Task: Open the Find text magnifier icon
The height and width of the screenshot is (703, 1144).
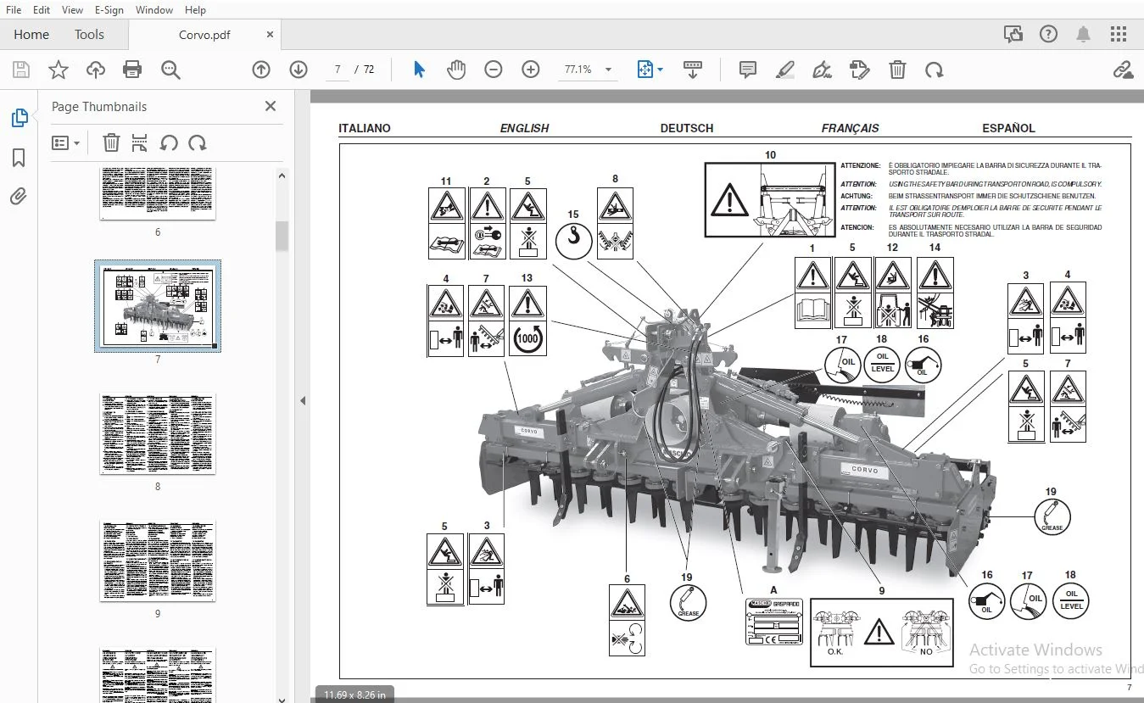Action: click(170, 70)
